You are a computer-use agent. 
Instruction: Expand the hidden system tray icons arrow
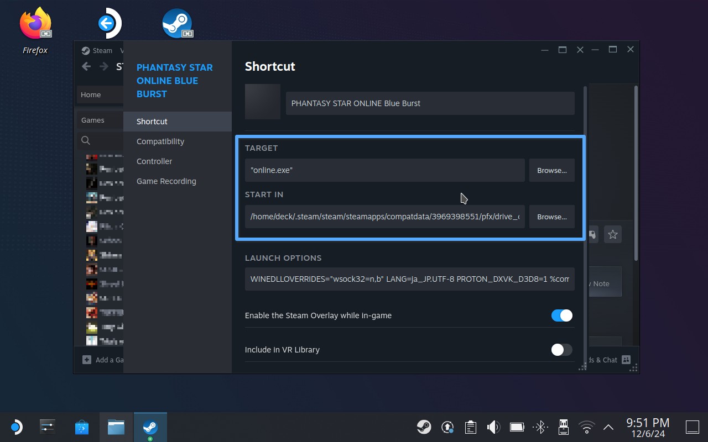(608, 427)
